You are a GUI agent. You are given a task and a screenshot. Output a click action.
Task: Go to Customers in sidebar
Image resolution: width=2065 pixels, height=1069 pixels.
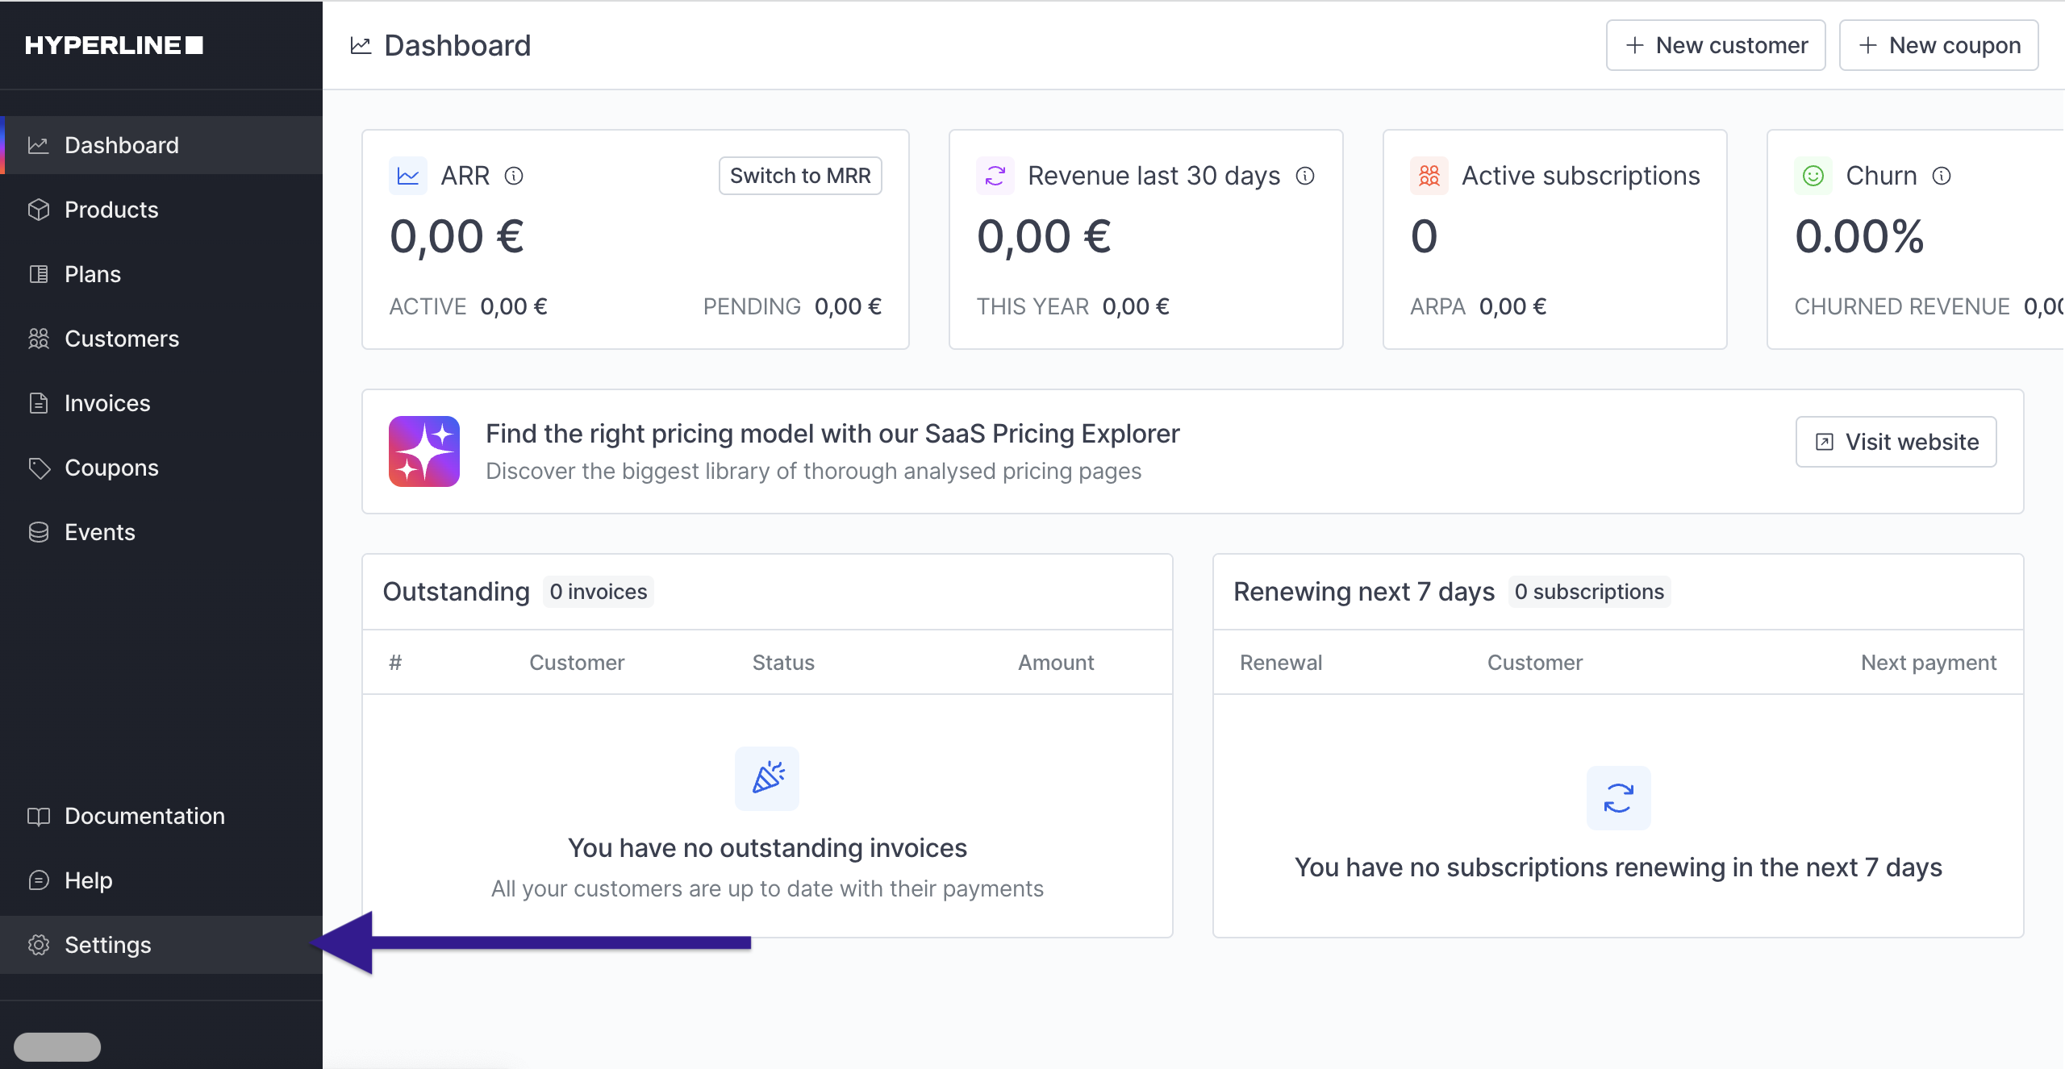click(x=121, y=339)
